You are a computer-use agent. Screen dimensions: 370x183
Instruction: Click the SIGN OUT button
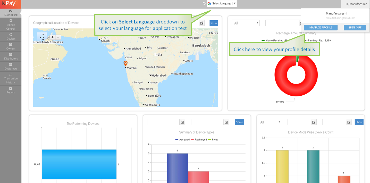(355, 28)
